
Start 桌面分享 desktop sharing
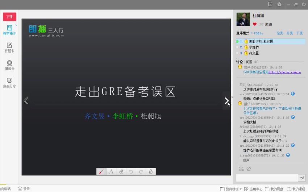[9, 83]
